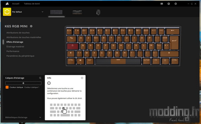Select the ALTGR key
201x124 pixels.
coord(146,61)
